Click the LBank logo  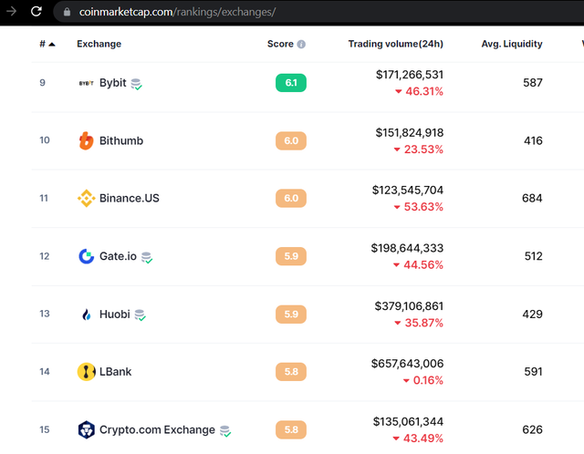[87, 372]
